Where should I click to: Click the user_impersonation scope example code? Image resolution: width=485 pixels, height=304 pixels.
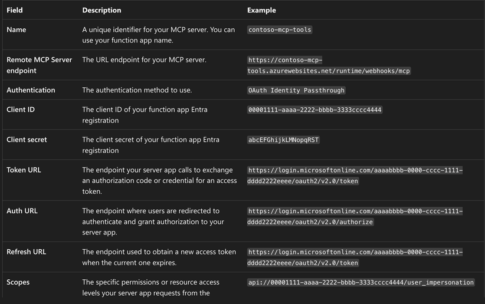(x=361, y=282)
